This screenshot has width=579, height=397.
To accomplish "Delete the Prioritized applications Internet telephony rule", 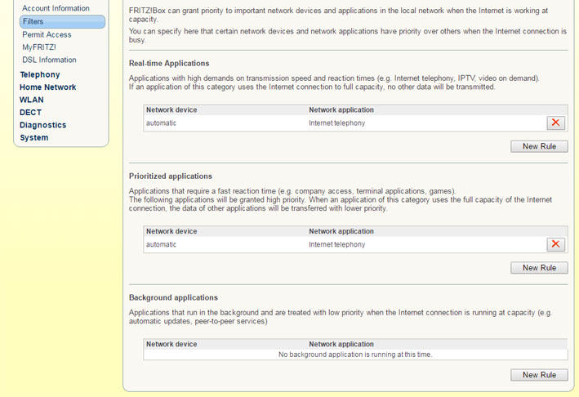I will click(x=556, y=244).
